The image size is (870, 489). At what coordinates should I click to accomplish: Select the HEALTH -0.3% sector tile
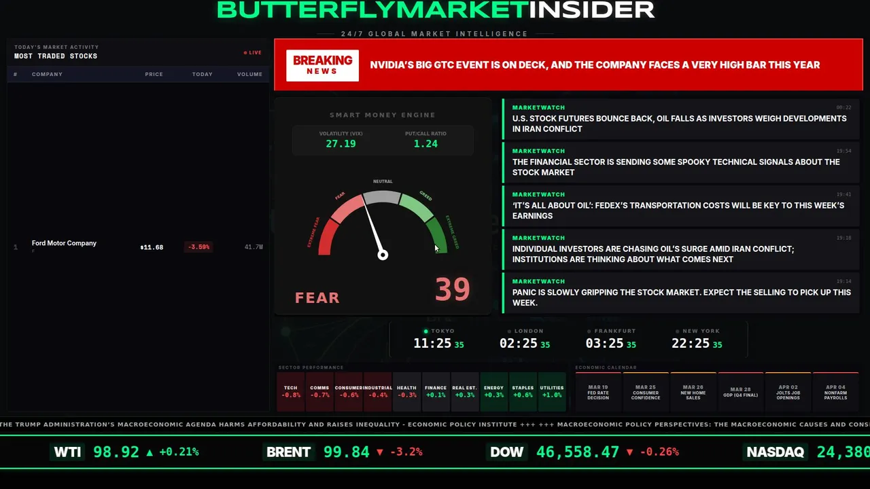pyautogui.click(x=406, y=392)
